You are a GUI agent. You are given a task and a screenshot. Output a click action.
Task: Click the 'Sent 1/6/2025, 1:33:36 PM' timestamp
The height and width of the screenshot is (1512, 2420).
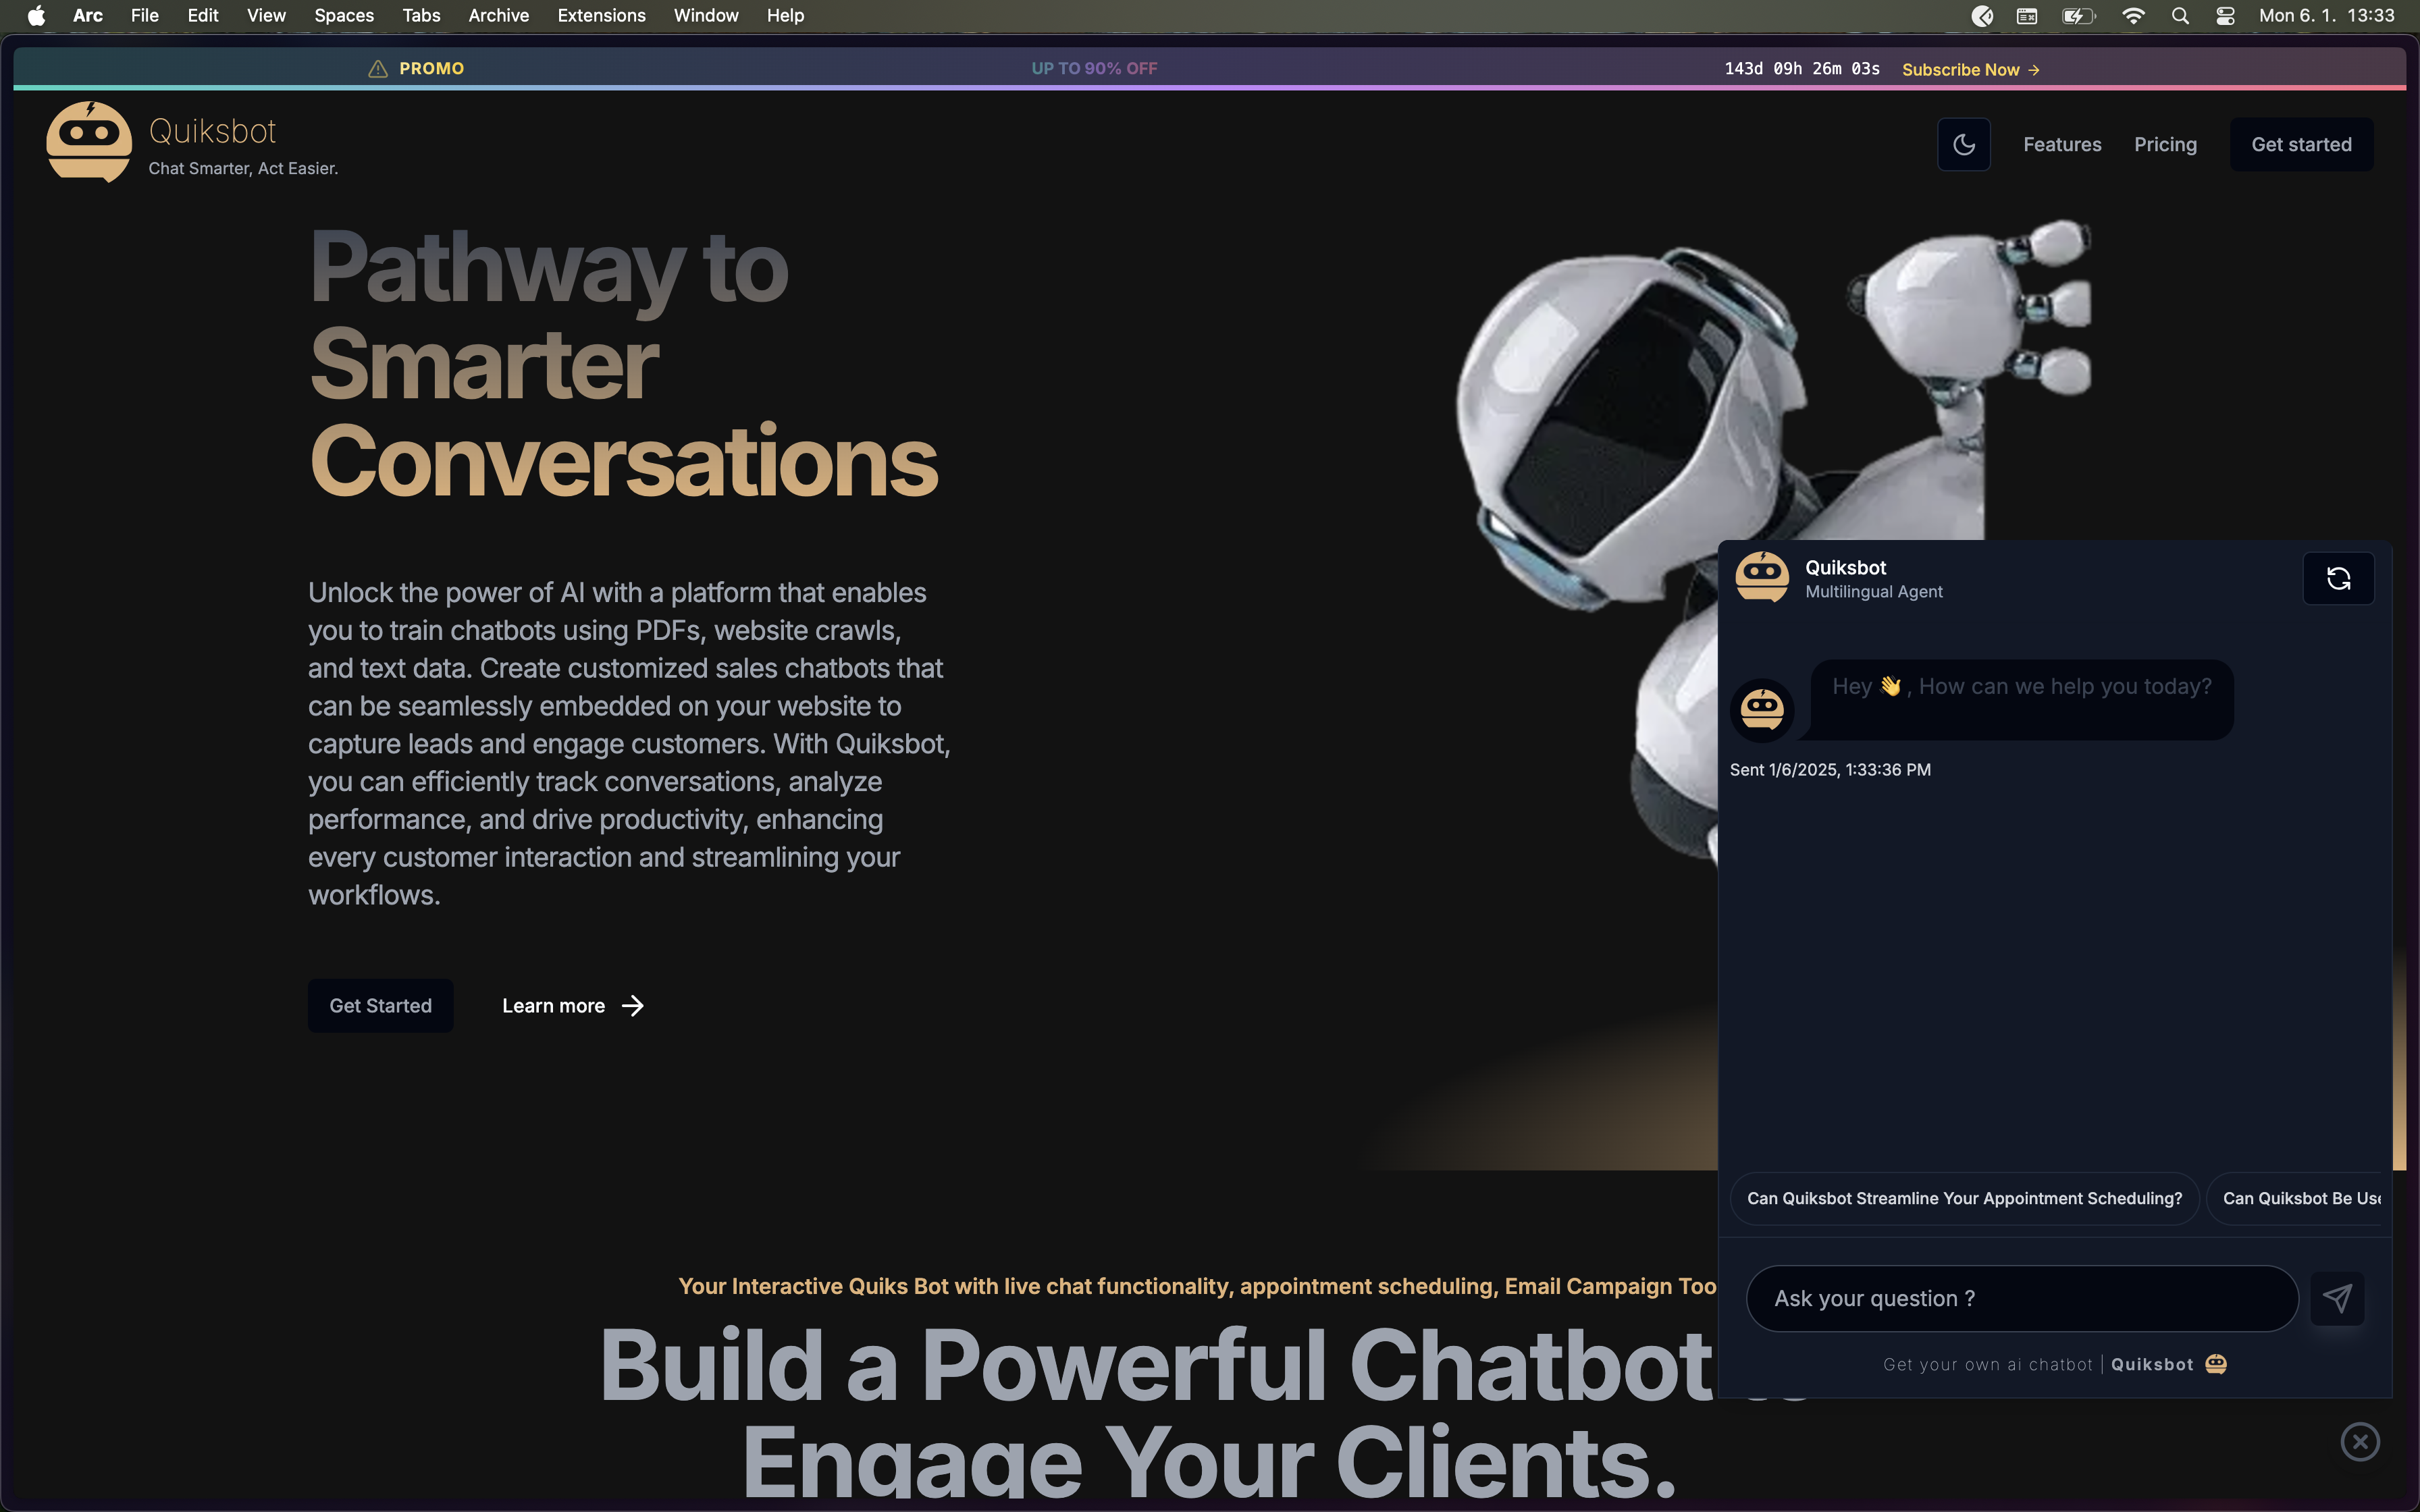tap(1830, 770)
